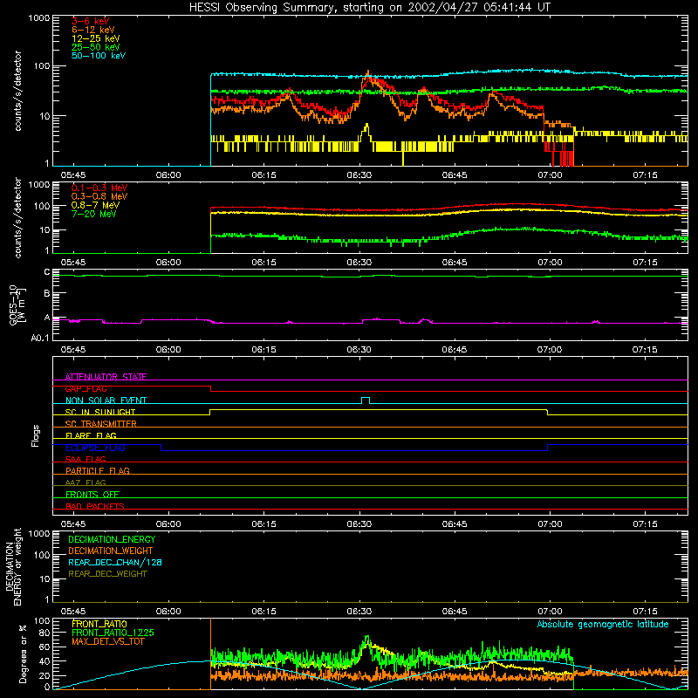Select the PARTICLE_FLAG label

click(x=98, y=470)
